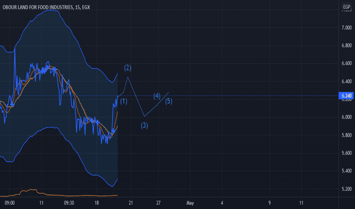Click the 6.000 price axis label
This screenshot has height=209, width=355.
click(x=347, y=117)
